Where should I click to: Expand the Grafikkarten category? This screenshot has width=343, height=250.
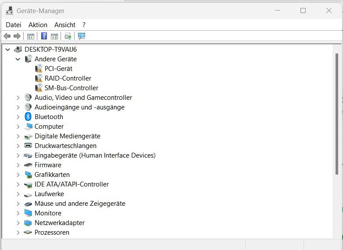coord(18,175)
